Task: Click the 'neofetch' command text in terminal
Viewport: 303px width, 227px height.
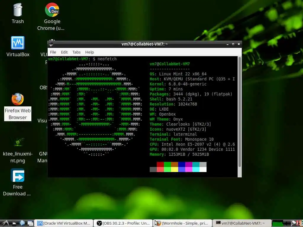Action: [x=107, y=59]
